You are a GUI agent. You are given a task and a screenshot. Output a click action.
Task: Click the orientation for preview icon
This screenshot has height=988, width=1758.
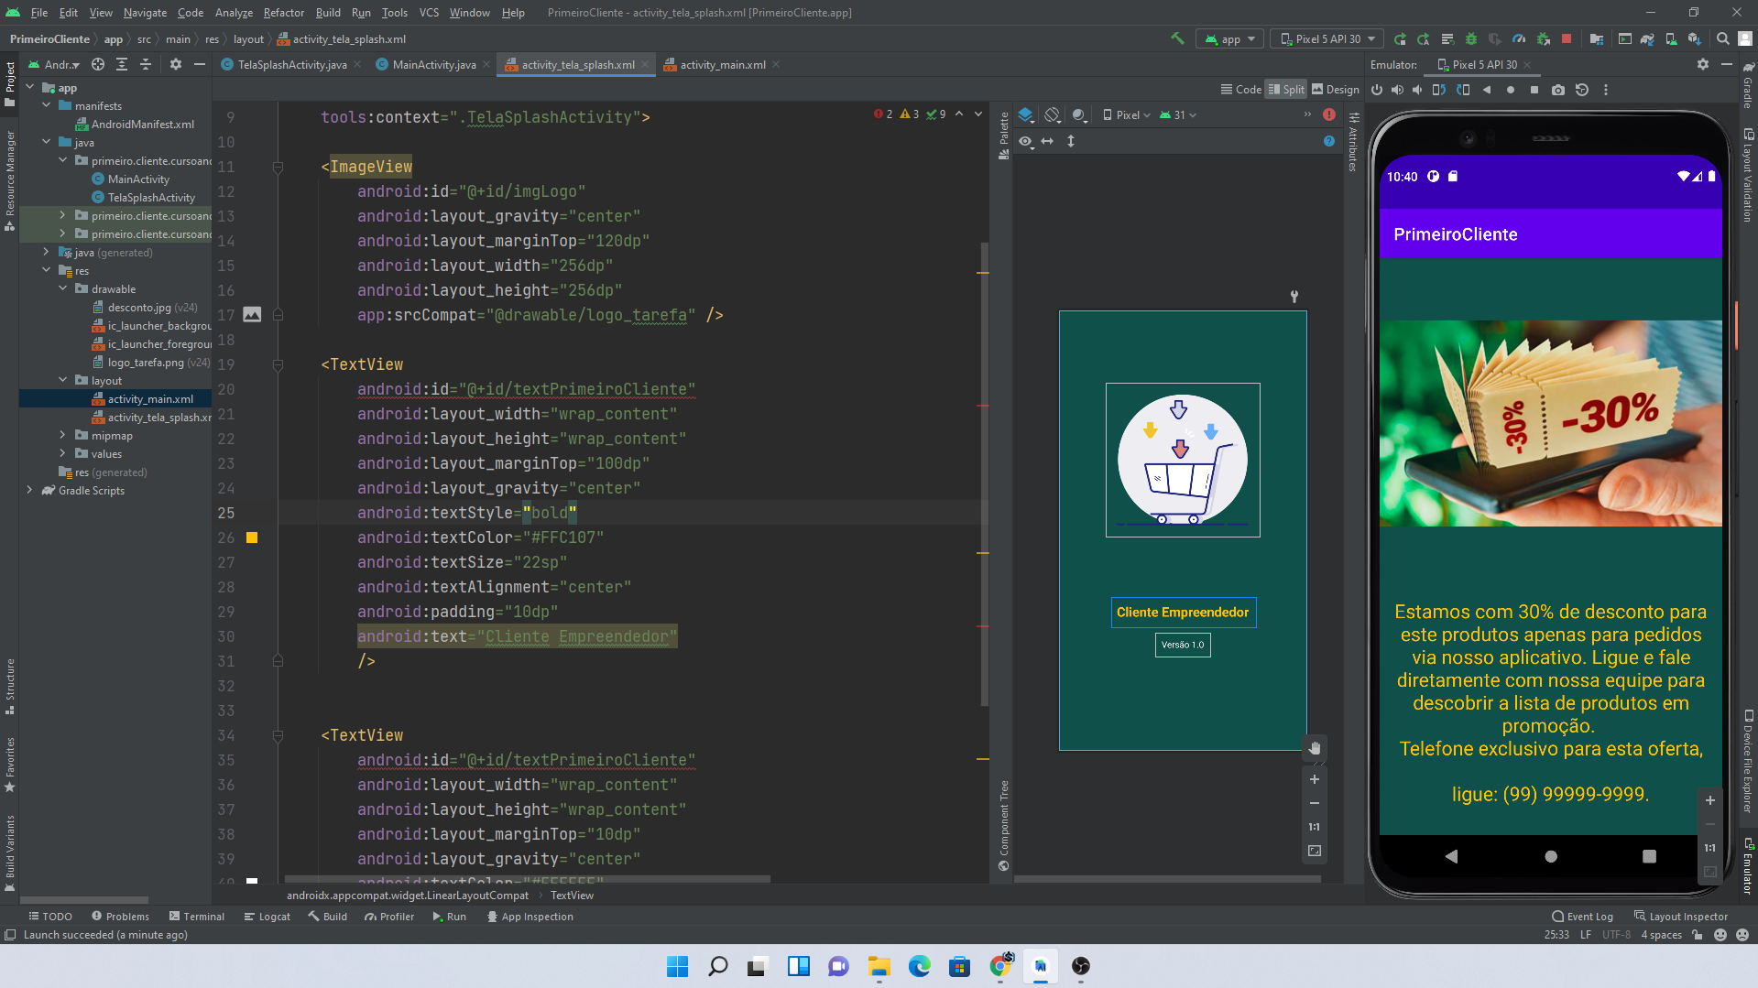[1053, 115]
